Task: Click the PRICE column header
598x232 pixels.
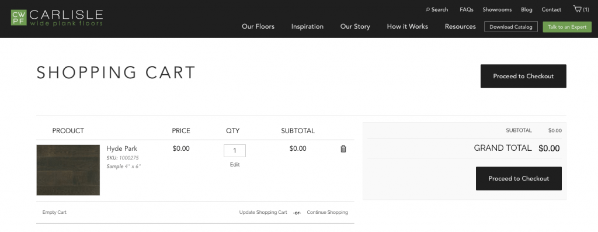Action: (x=181, y=131)
